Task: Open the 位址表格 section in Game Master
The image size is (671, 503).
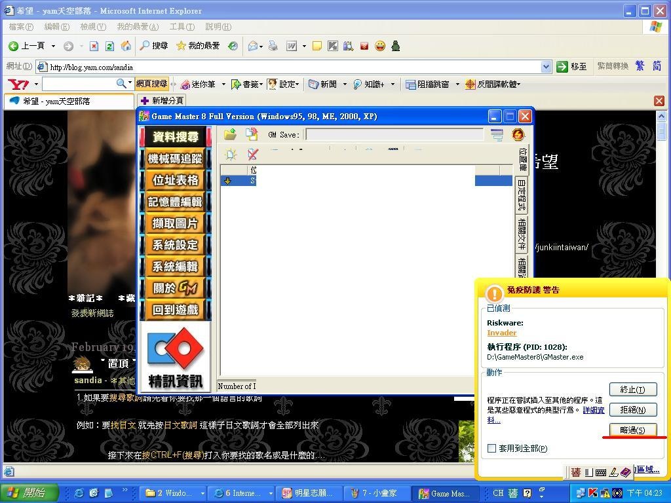Action: (x=176, y=180)
